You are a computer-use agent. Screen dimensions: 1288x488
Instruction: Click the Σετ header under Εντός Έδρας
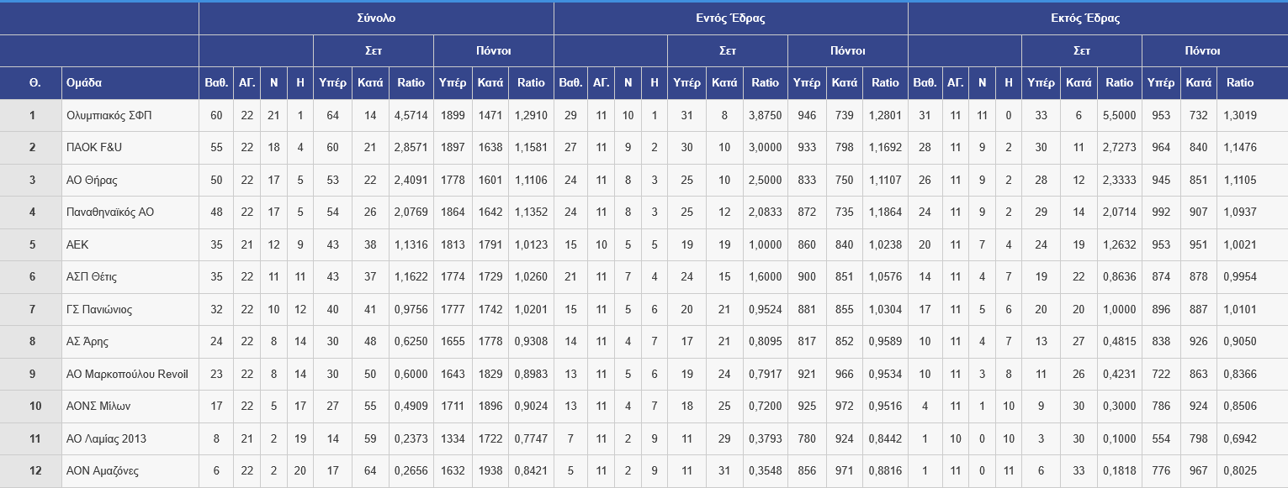tap(728, 50)
